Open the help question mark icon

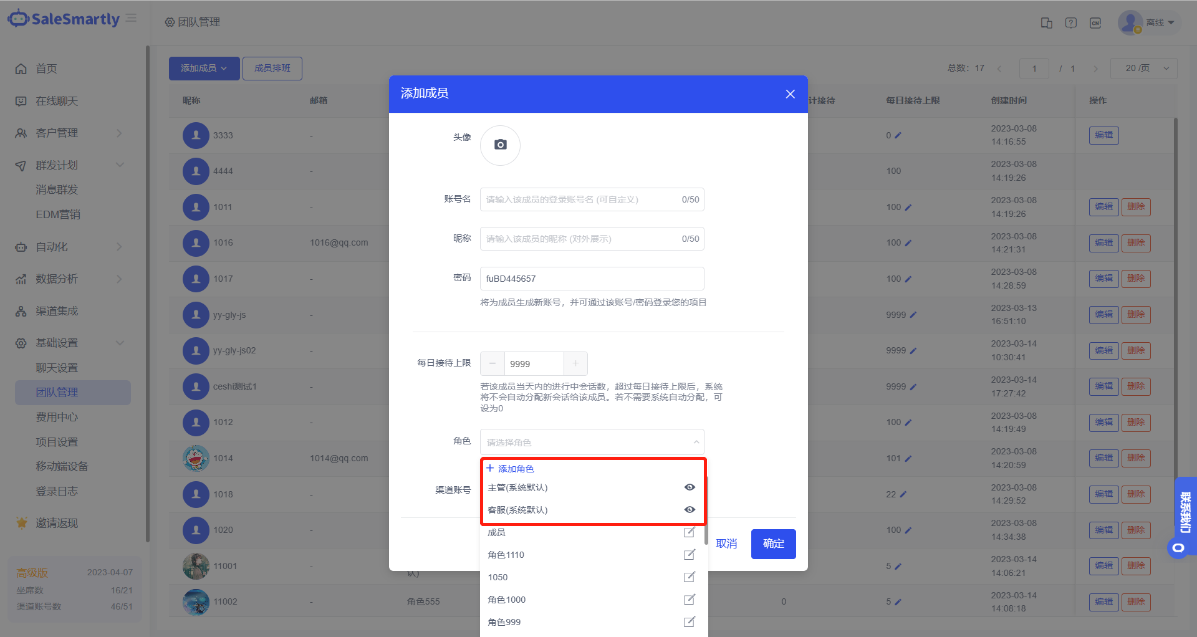1070,23
